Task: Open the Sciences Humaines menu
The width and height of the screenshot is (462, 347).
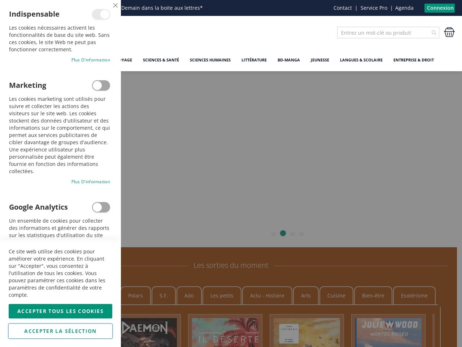Action: [x=210, y=60]
